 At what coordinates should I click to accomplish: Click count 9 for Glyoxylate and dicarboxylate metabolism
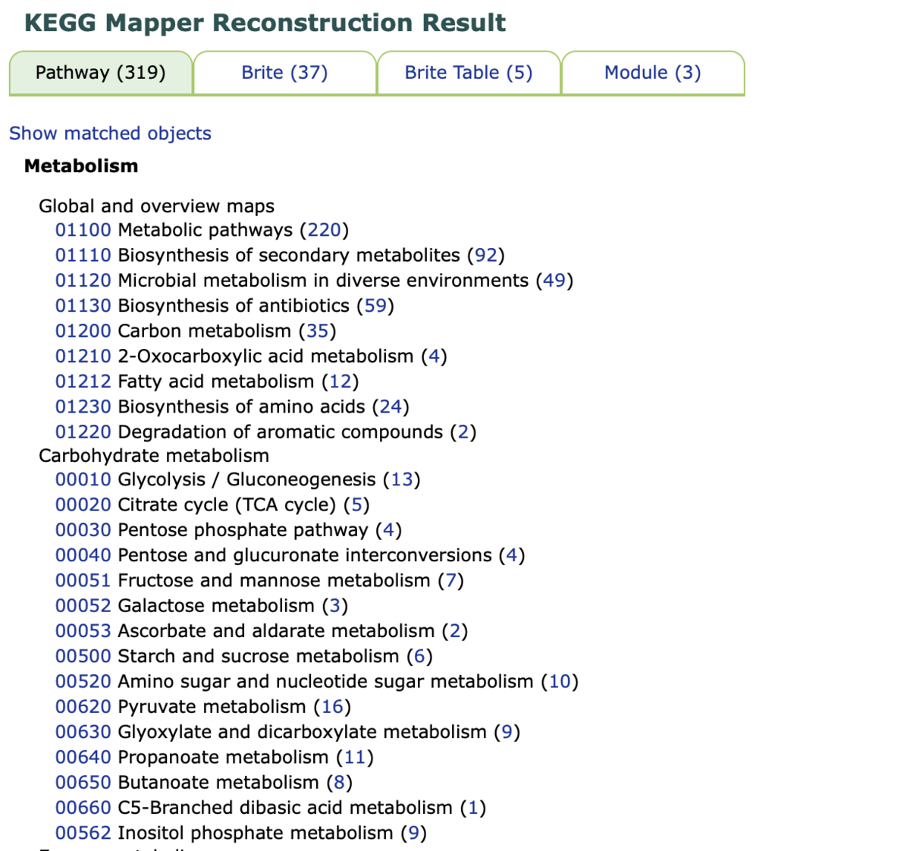tap(507, 732)
